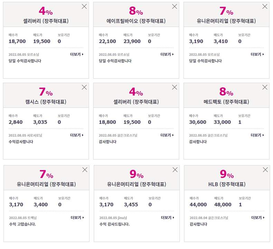Open 더보기 on the 메드팩토 card

point(257,135)
